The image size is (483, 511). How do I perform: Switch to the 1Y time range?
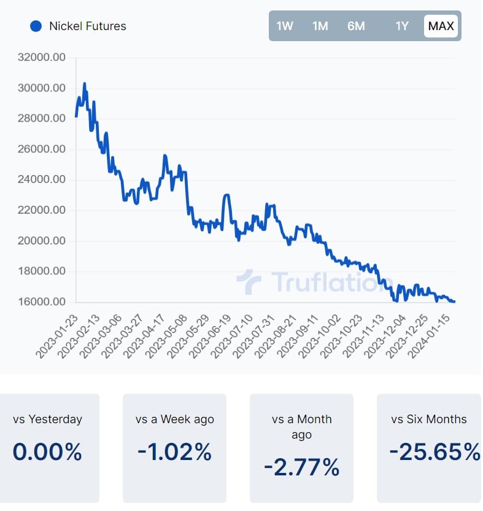403,26
